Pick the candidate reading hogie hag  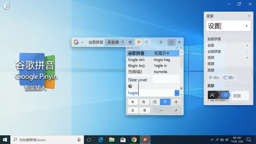click(162, 60)
